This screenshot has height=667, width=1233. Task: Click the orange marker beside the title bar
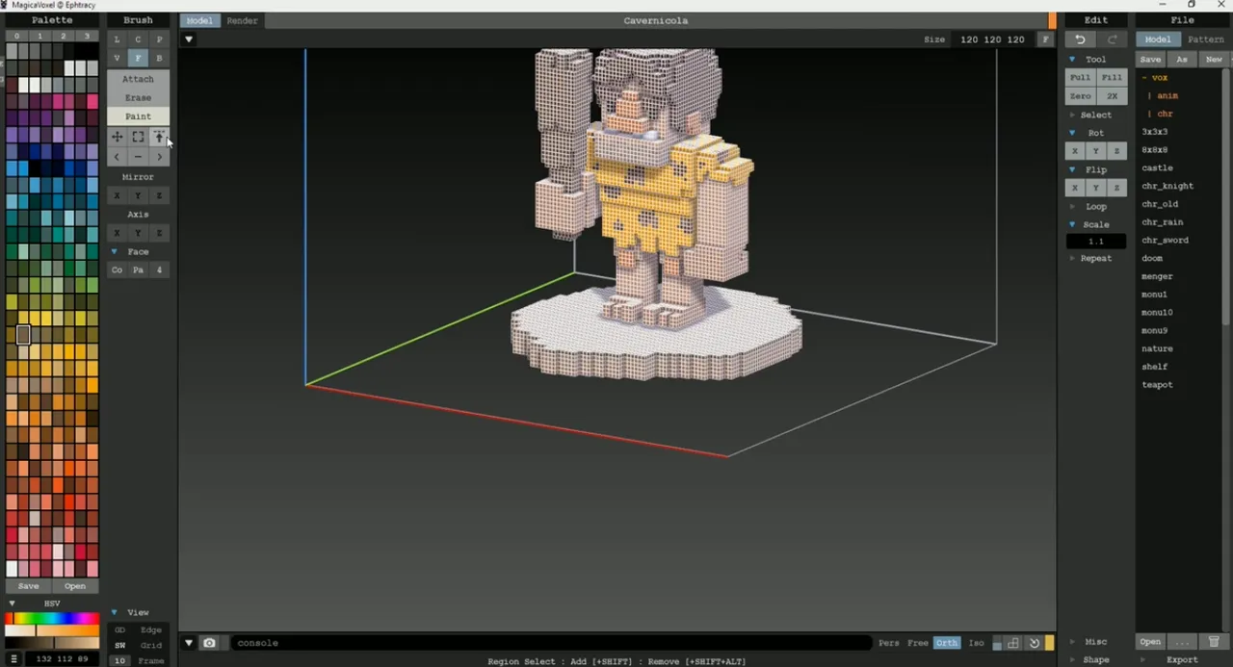1053,20
